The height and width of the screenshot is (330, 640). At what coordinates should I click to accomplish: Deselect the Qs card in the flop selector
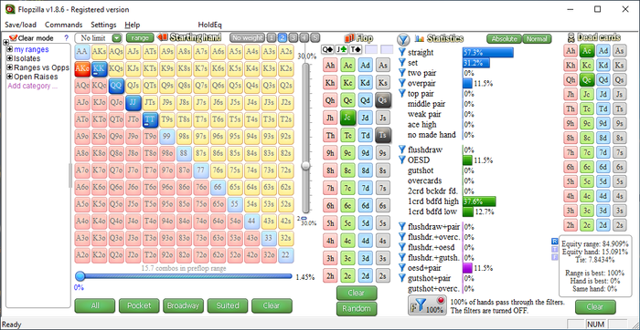pos(383,99)
